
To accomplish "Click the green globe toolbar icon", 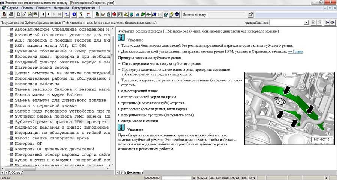I will click(x=131, y=14).
